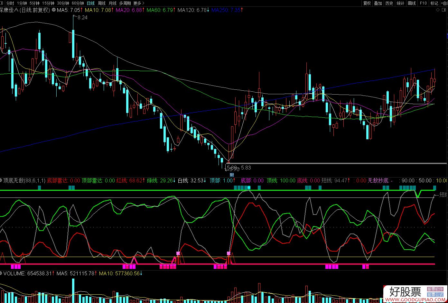
Task: Click the first pink cross signal marker
Action: 178,253
